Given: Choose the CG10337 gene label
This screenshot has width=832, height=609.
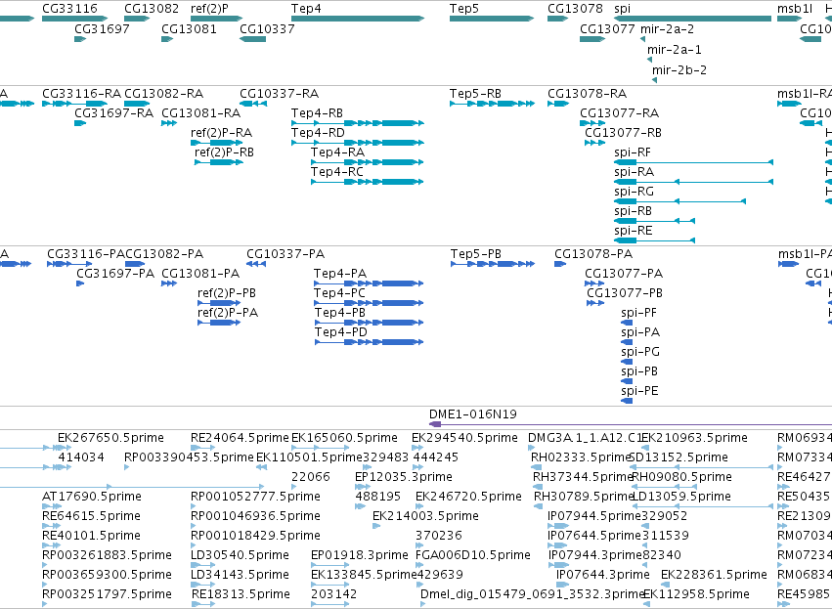Looking at the screenshot, I should coord(267,28).
